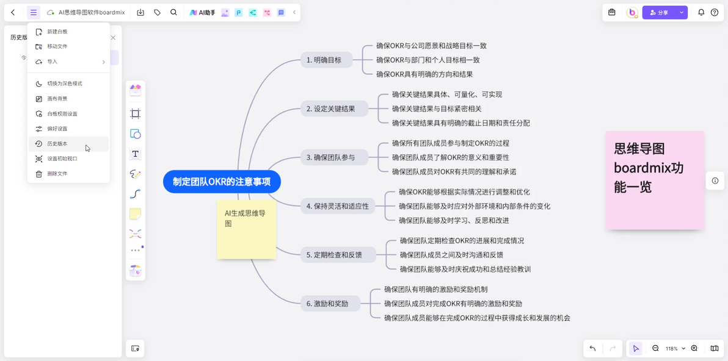This screenshot has width=728, height=361.
Task: Open the 118% zoom level dropdown
Action: coord(675,348)
